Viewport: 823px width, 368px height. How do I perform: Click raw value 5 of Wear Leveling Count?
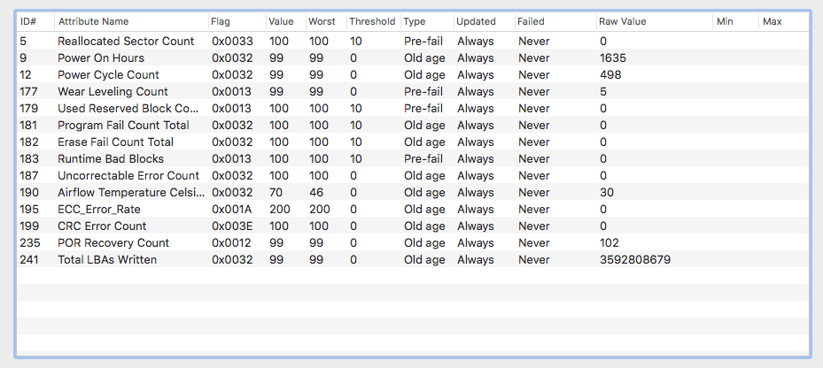pos(603,91)
